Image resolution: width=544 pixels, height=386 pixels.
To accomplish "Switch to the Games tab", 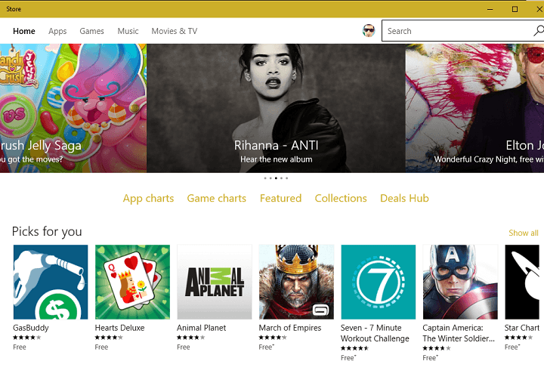I will (x=91, y=31).
